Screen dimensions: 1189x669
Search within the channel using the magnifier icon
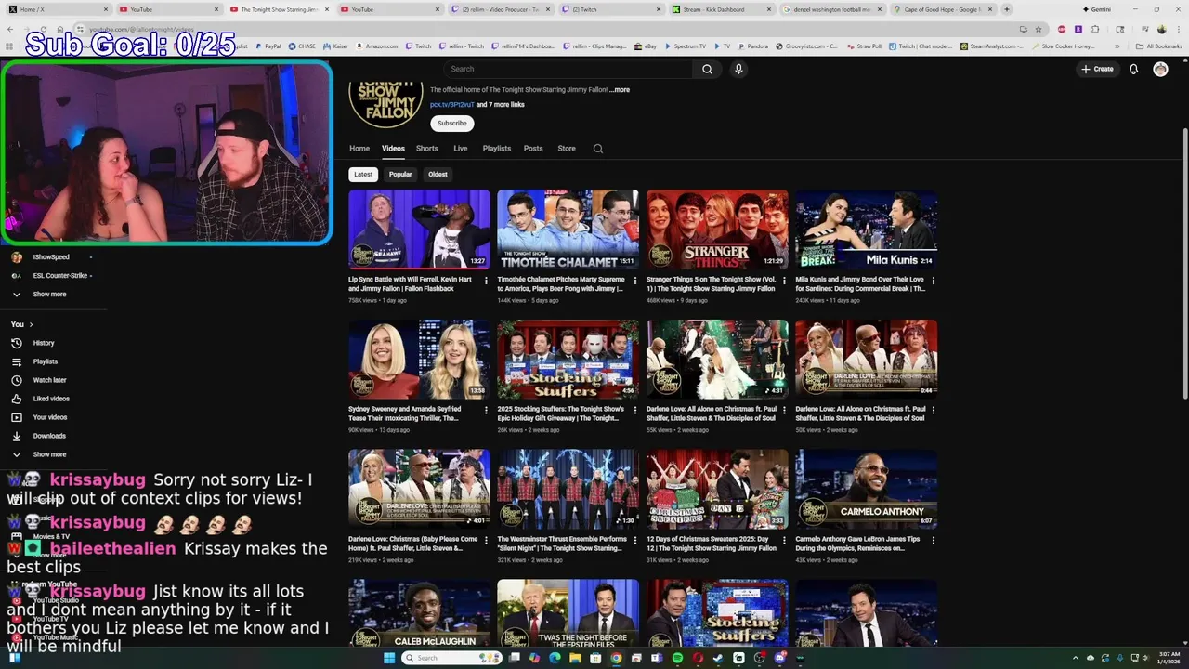598,149
